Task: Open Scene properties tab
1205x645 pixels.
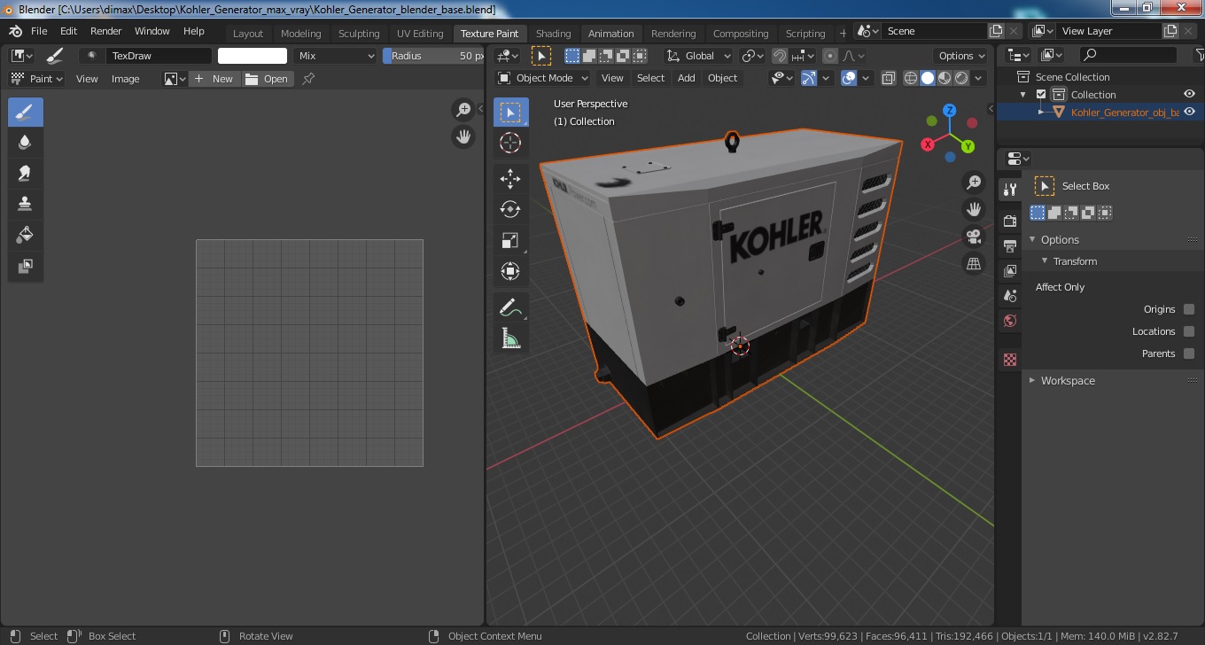Action: (x=1010, y=295)
